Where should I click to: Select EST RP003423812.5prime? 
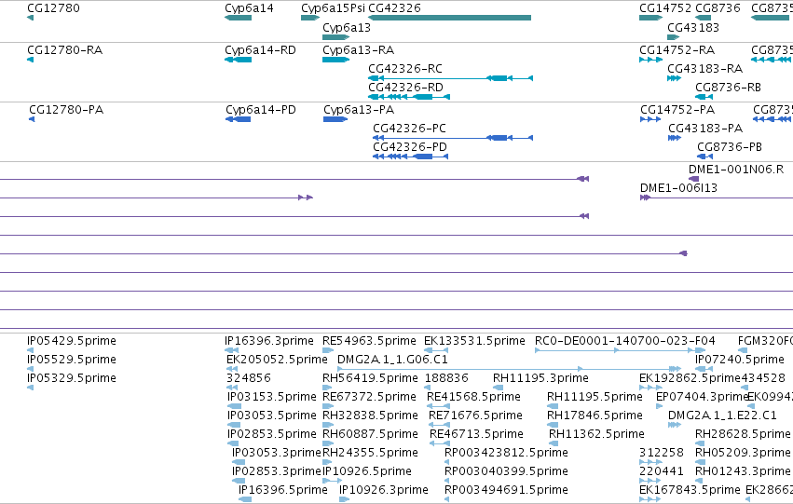click(446, 462)
